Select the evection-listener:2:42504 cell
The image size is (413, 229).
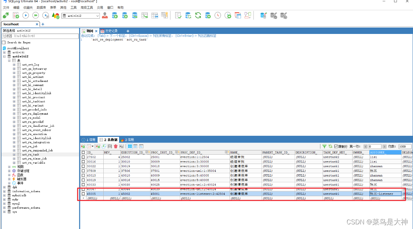205,194
